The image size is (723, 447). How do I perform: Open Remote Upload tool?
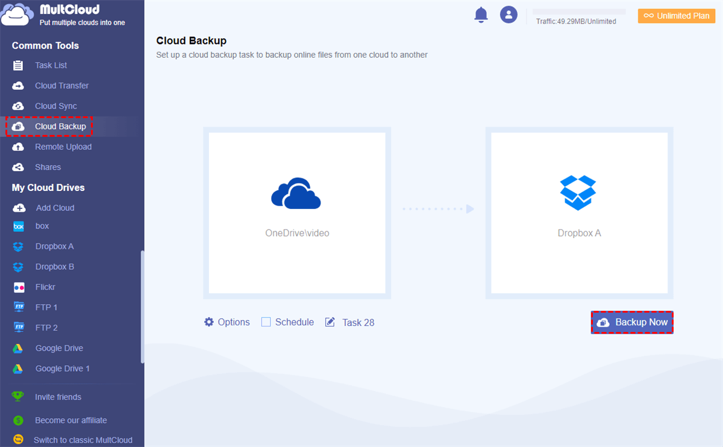pyautogui.click(x=63, y=147)
